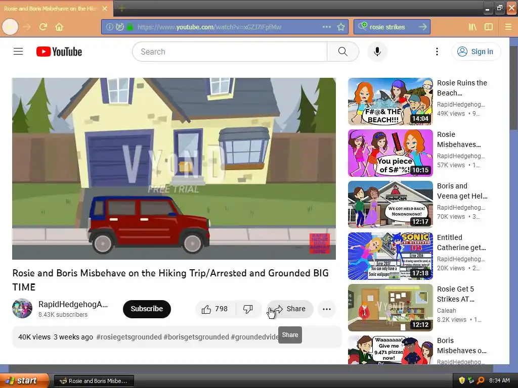Open the browser Library icon
Viewport: 518px width, 388px height.
tap(472, 27)
